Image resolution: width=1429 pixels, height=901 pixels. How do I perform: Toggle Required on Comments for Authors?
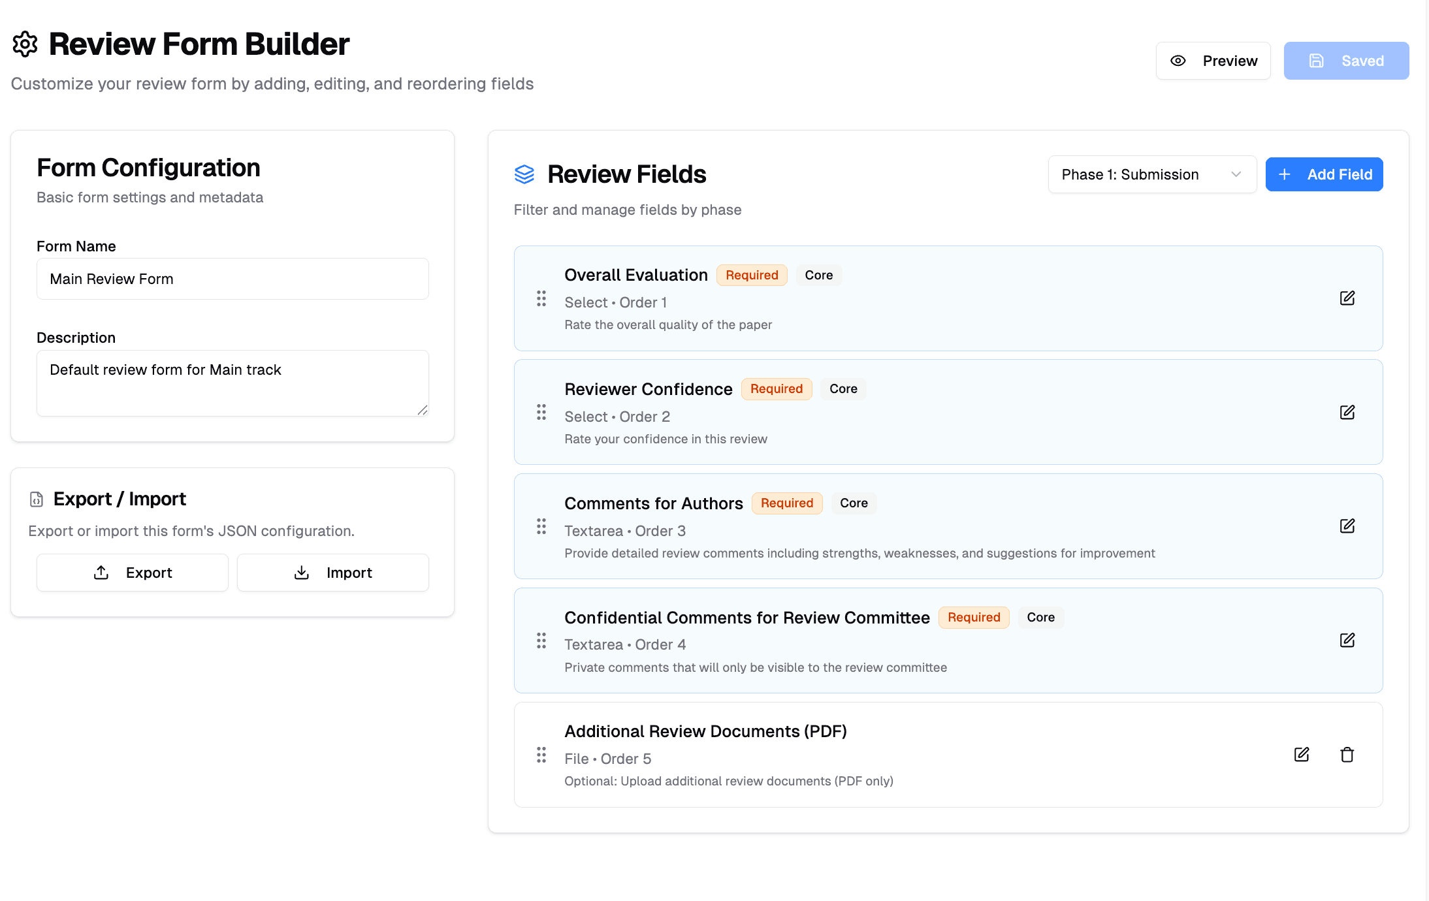click(x=787, y=503)
